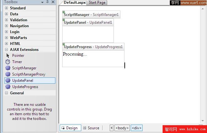Click the Data group label
Image resolution: width=207 pixels, height=133 pixels.
14,14
